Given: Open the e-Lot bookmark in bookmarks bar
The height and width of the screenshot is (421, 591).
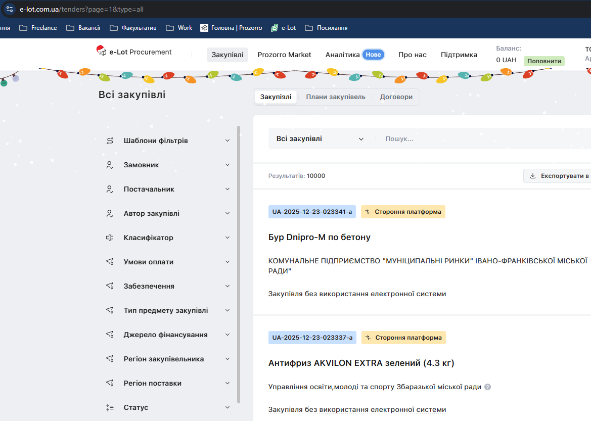Looking at the screenshot, I should 284,28.
